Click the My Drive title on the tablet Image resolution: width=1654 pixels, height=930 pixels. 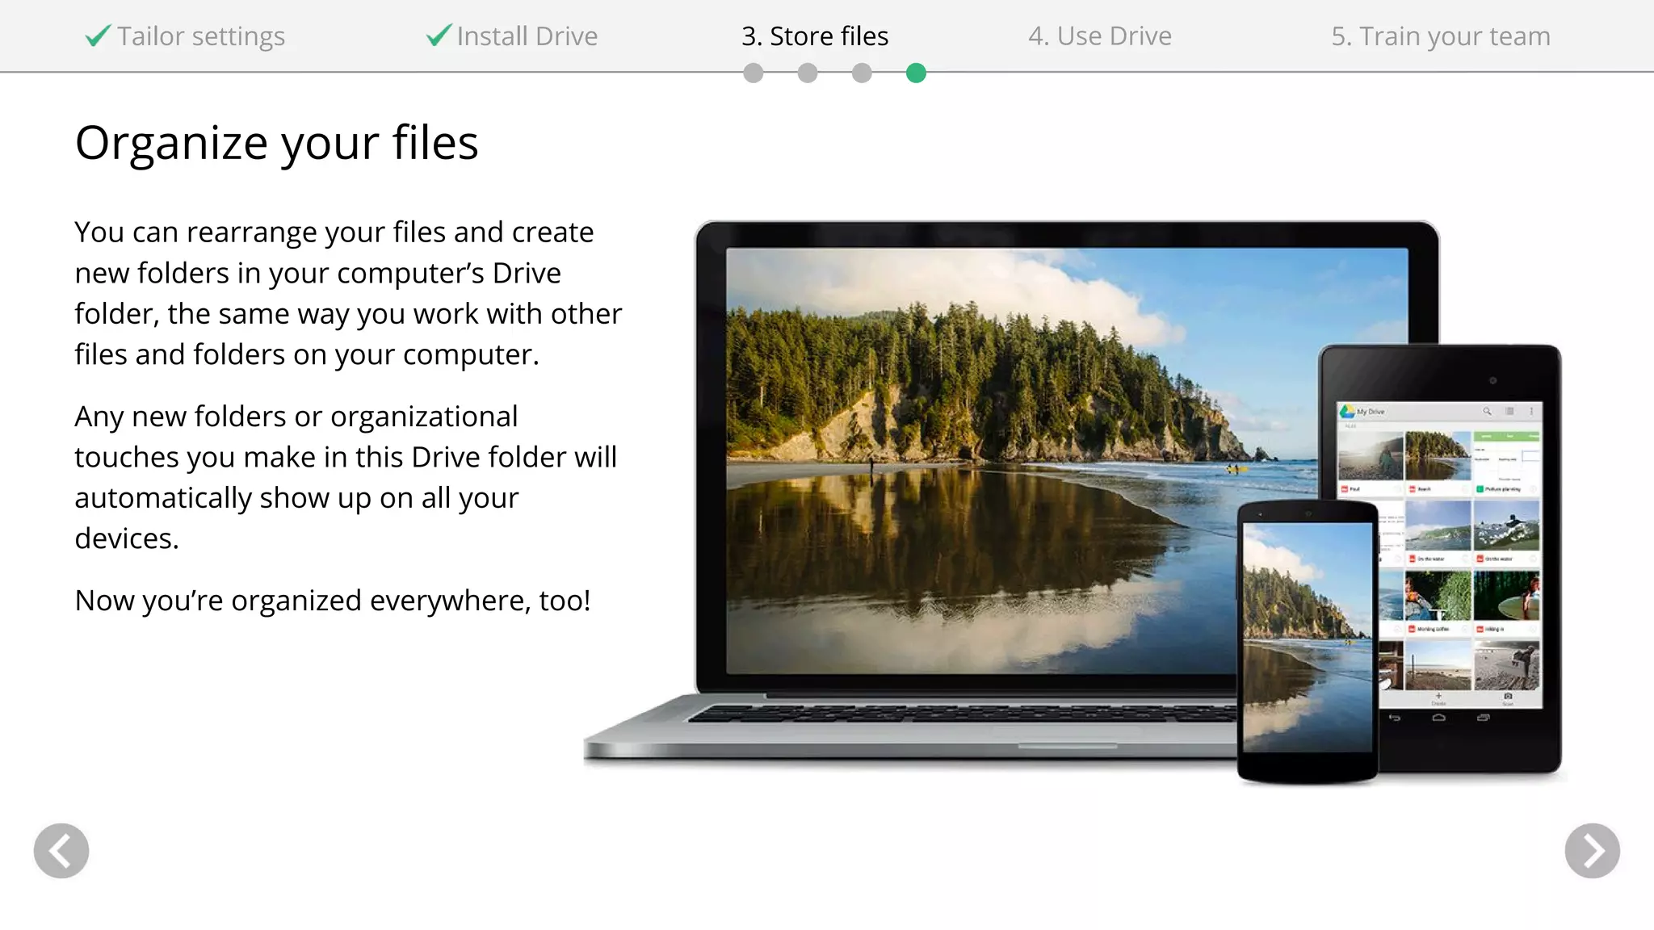pyautogui.click(x=1371, y=412)
